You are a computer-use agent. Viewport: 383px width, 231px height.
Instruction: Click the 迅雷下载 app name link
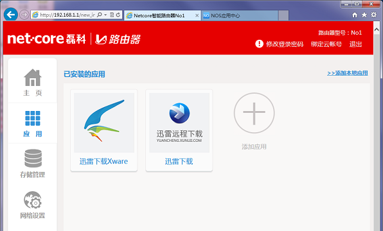179,161
